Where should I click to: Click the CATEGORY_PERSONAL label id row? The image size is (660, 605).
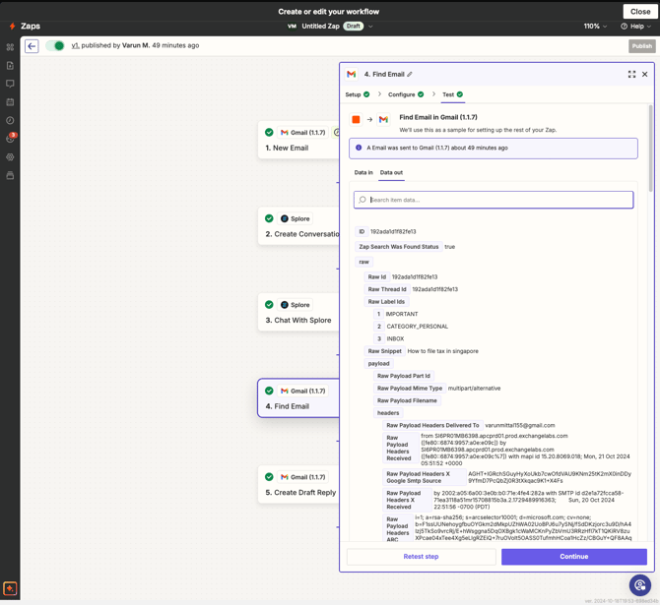(411, 327)
